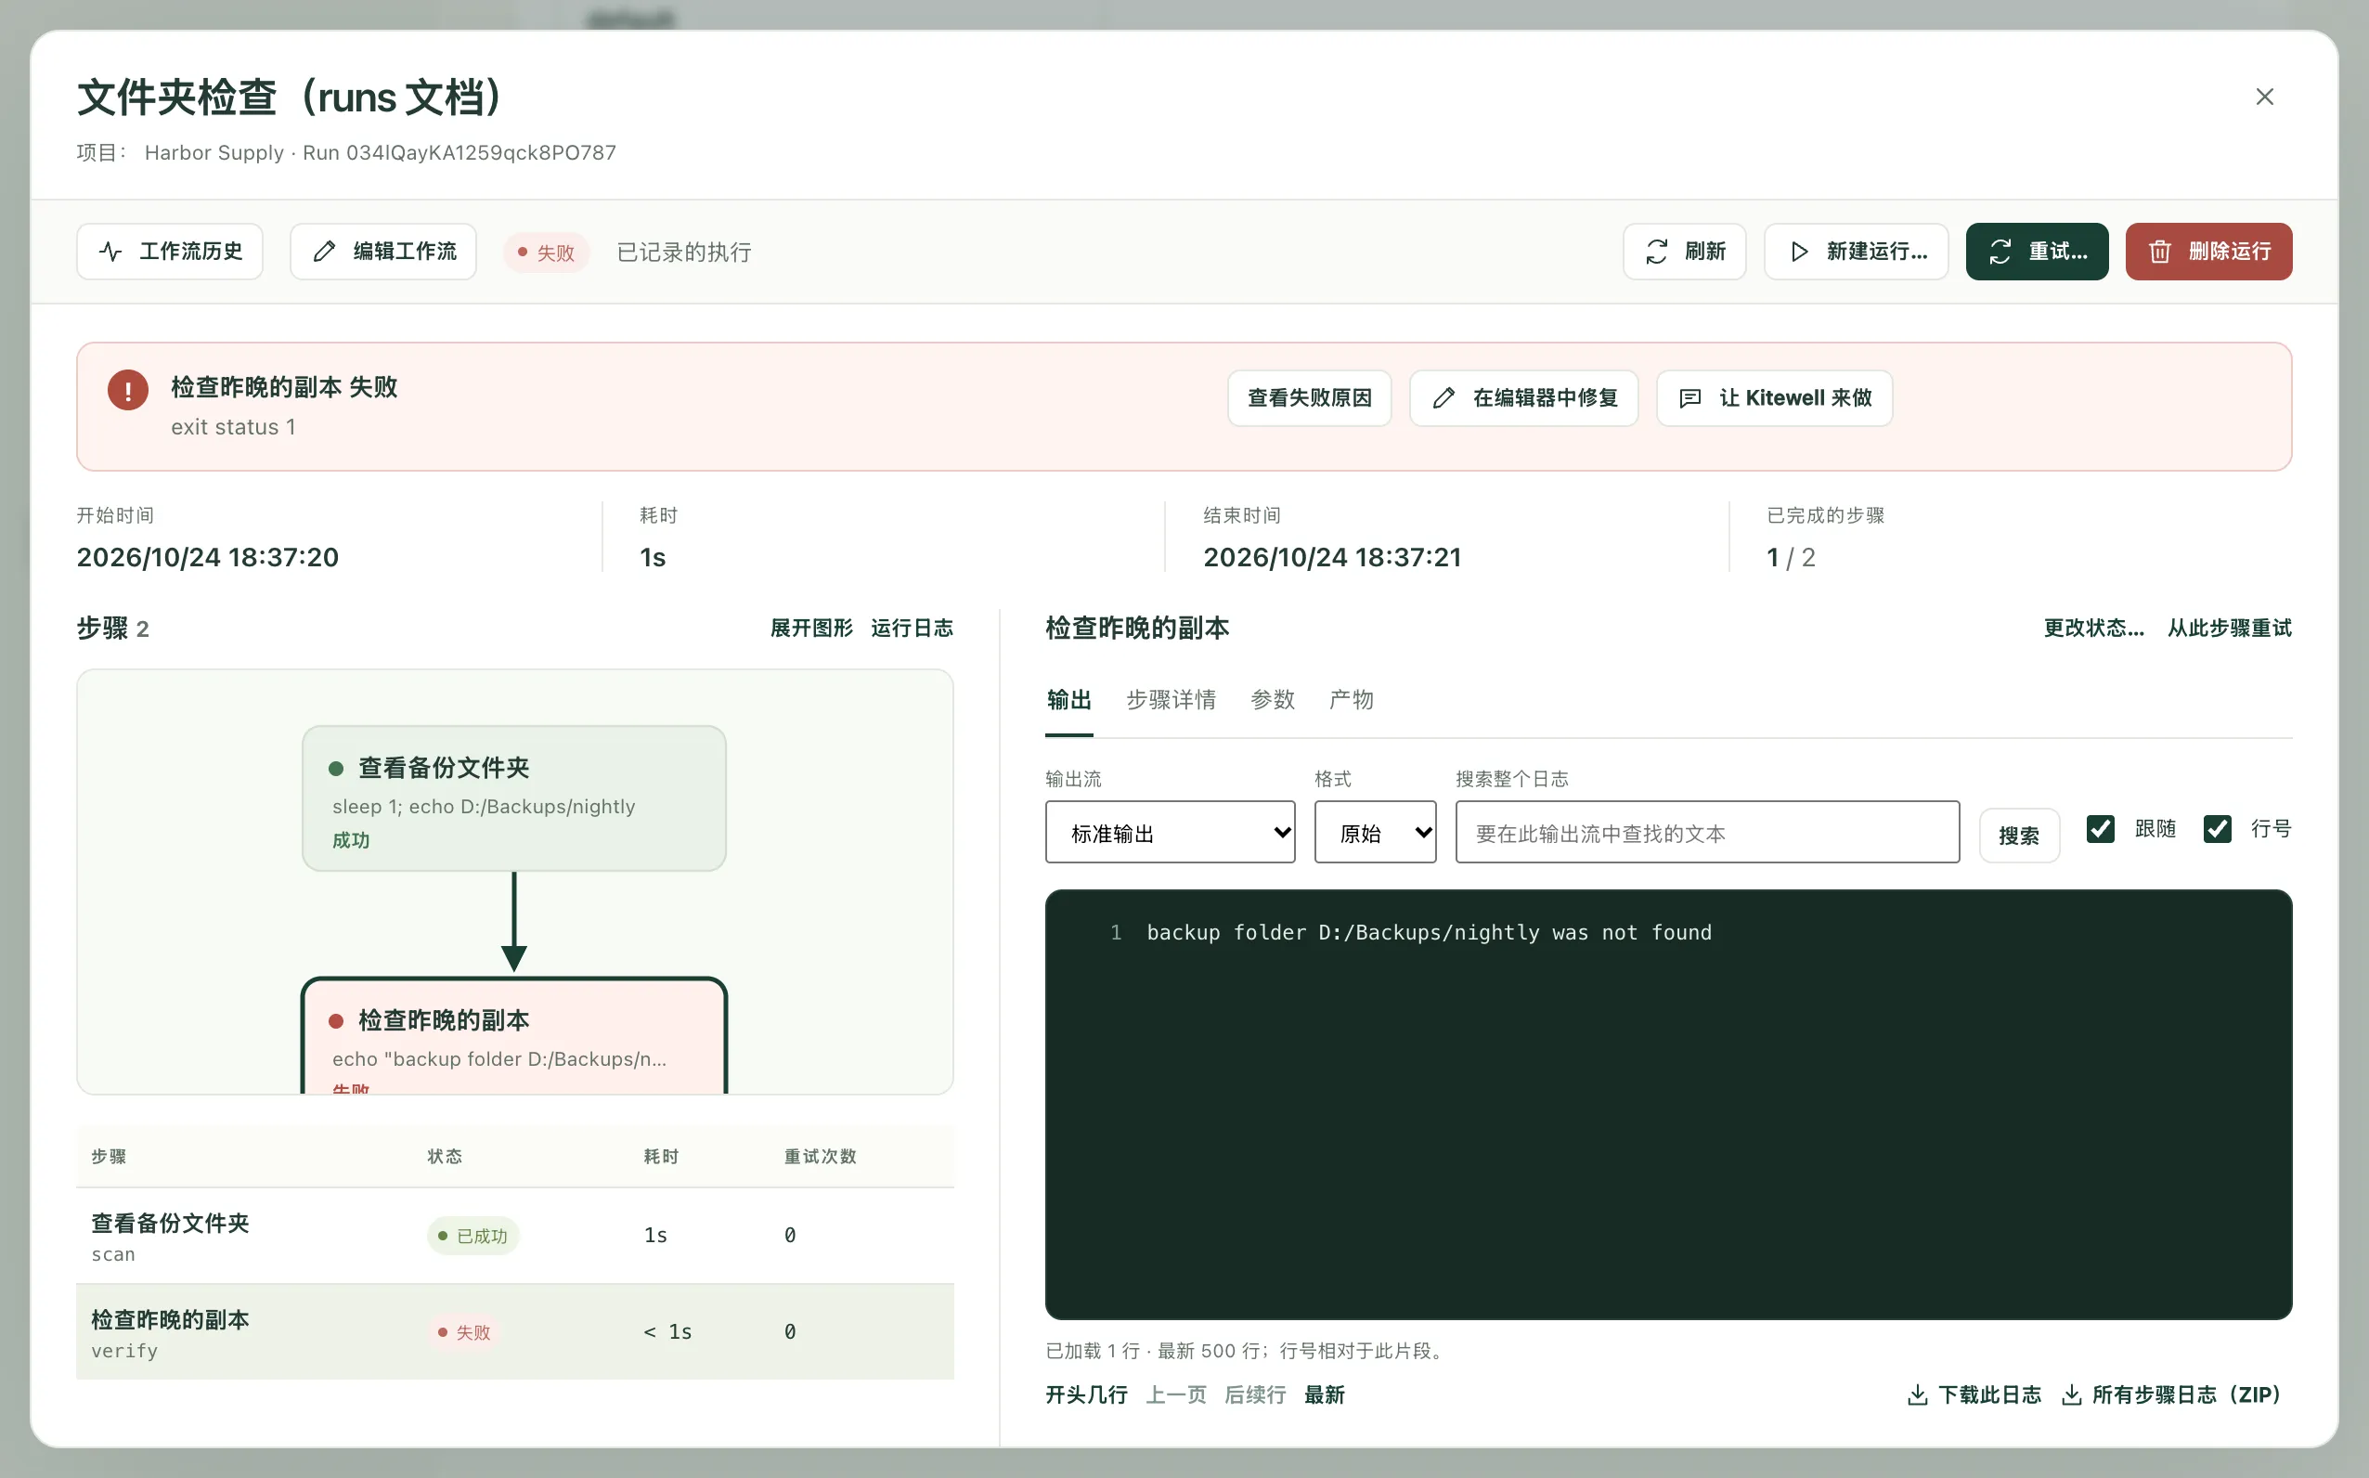Click the 搜索 button
This screenshot has width=2369, height=1478.
[x=2018, y=835]
